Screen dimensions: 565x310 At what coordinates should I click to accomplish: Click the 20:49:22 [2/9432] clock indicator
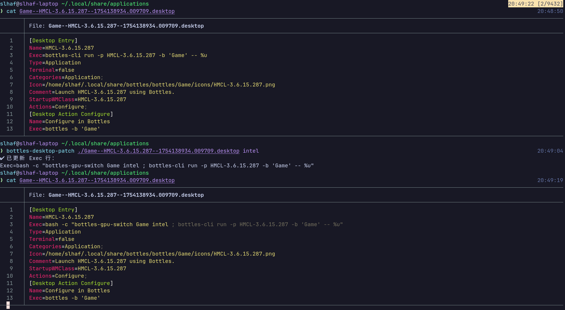[536, 4]
